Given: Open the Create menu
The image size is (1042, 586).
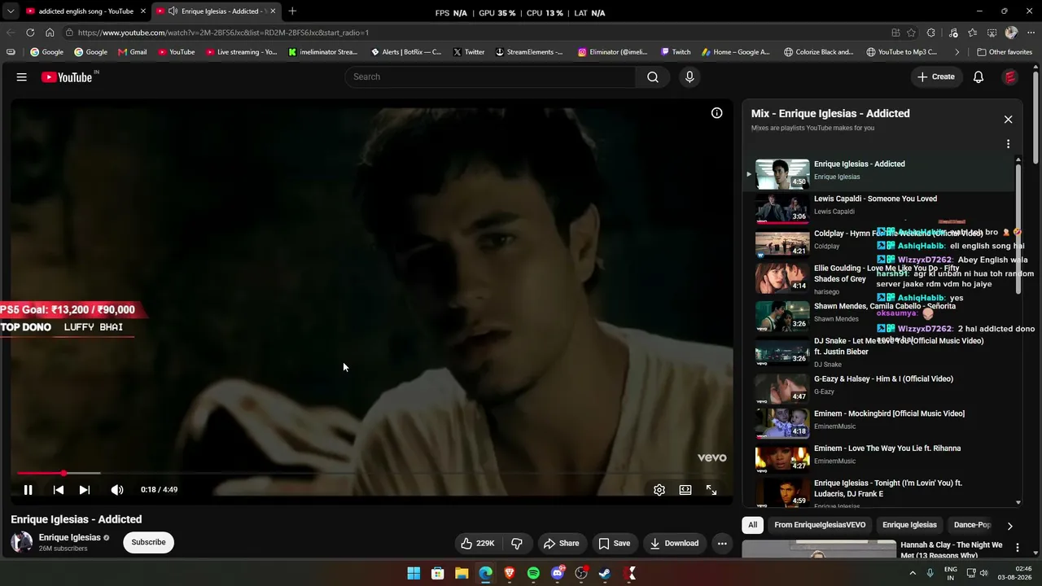Looking at the screenshot, I should coord(935,77).
